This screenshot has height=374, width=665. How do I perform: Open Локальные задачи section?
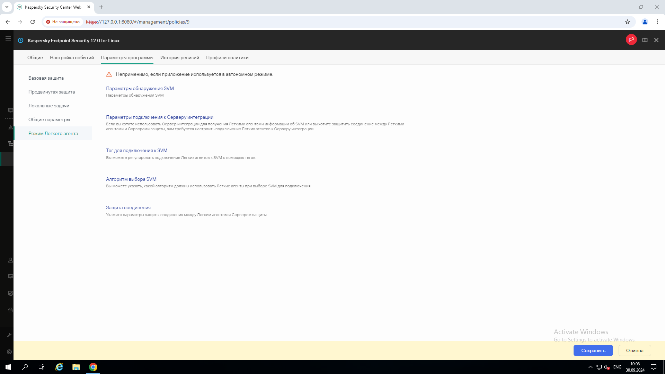(x=53, y=106)
